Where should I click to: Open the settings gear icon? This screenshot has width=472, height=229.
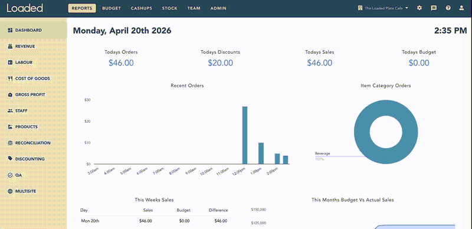(419, 8)
